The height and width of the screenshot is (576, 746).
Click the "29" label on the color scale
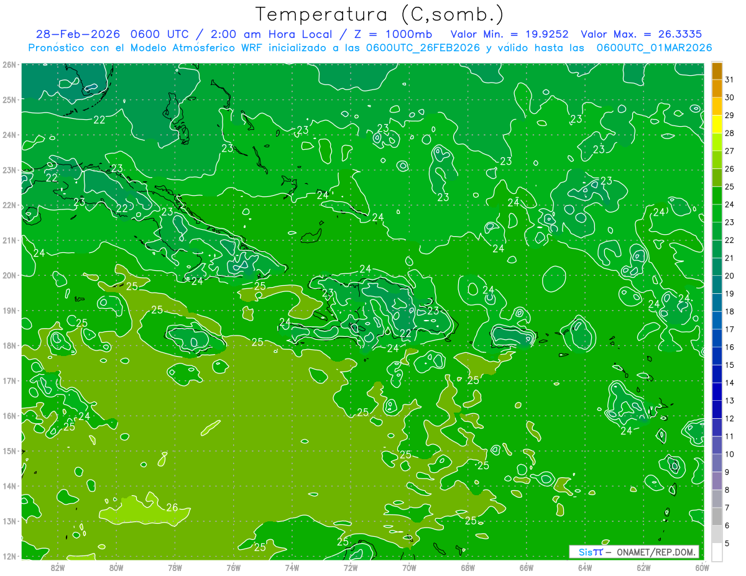click(729, 116)
